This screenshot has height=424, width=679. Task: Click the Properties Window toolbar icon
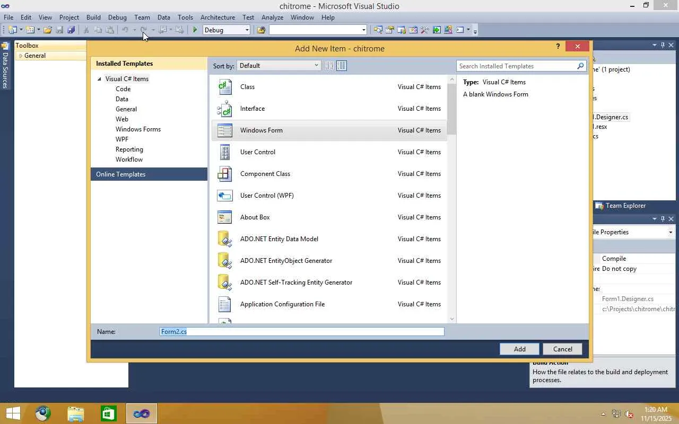point(390,30)
